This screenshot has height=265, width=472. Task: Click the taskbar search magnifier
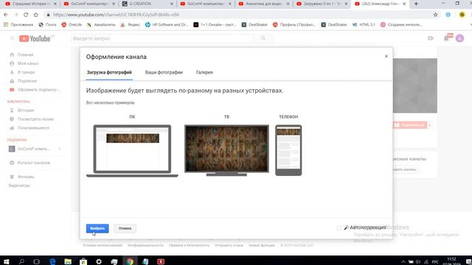click(x=21, y=261)
